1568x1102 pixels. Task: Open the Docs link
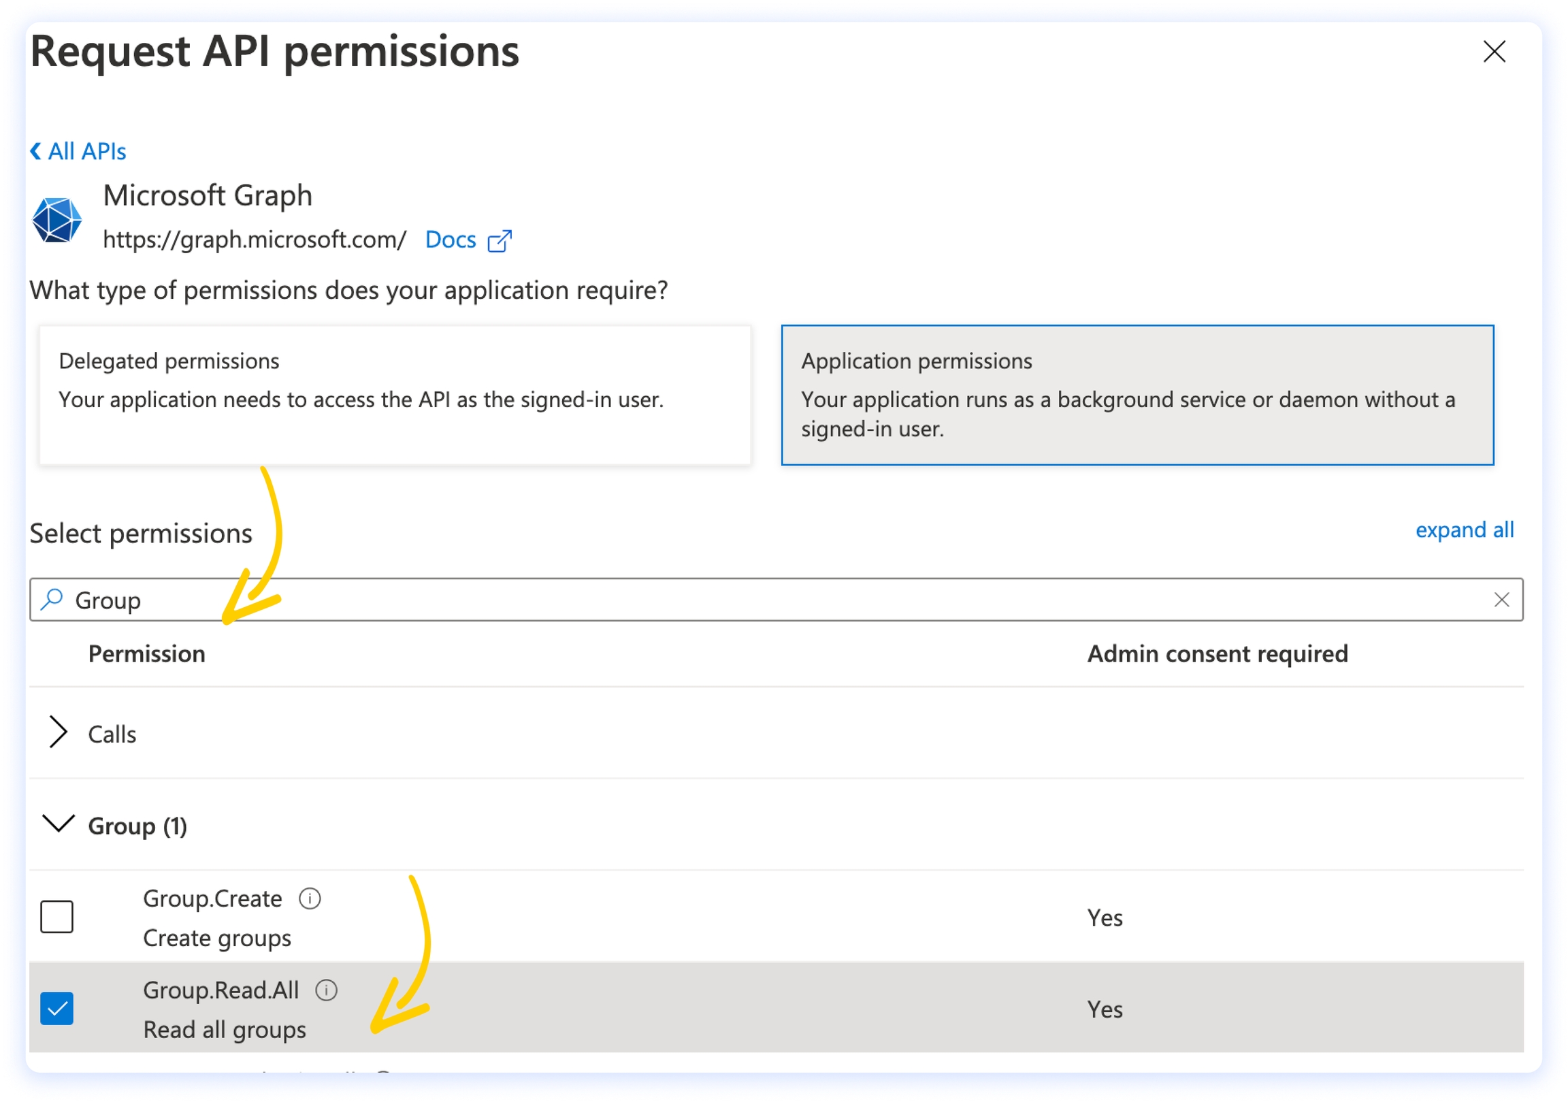pyautogui.click(x=450, y=240)
